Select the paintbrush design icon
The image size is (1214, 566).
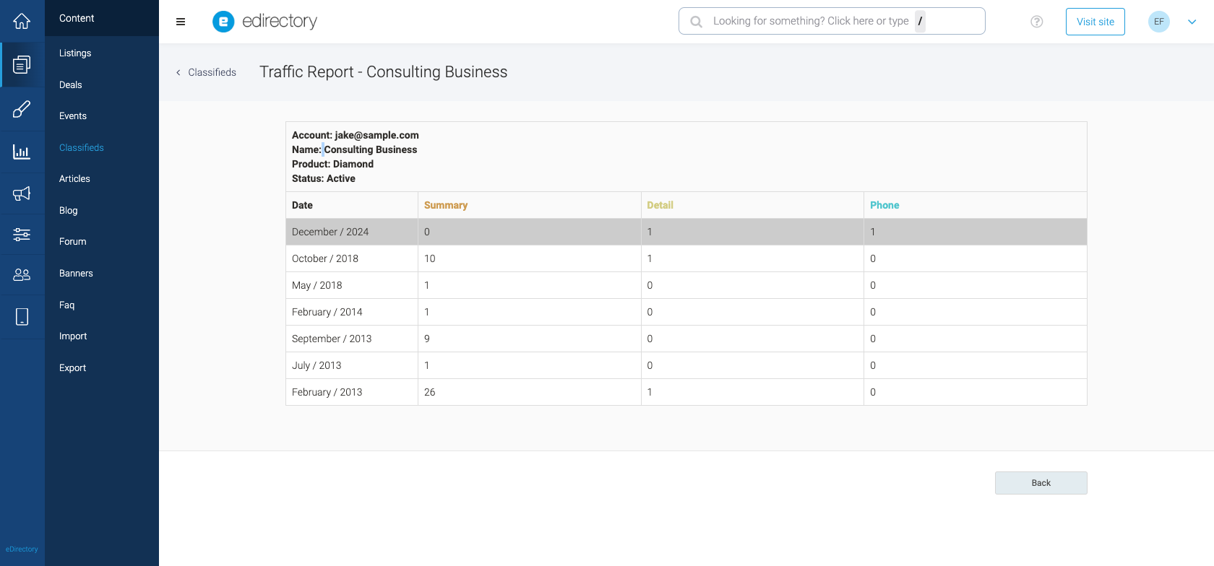(x=22, y=110)
